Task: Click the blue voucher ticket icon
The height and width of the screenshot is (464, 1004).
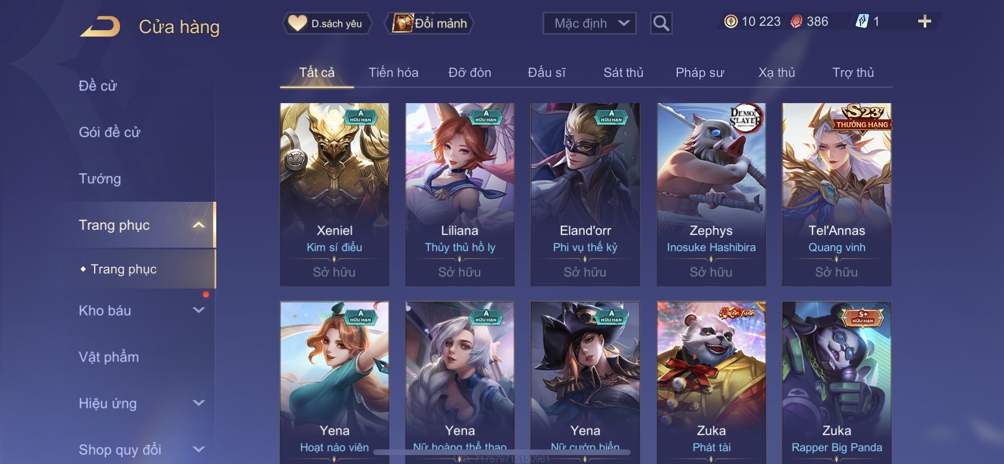Action: tap(862, 21)
